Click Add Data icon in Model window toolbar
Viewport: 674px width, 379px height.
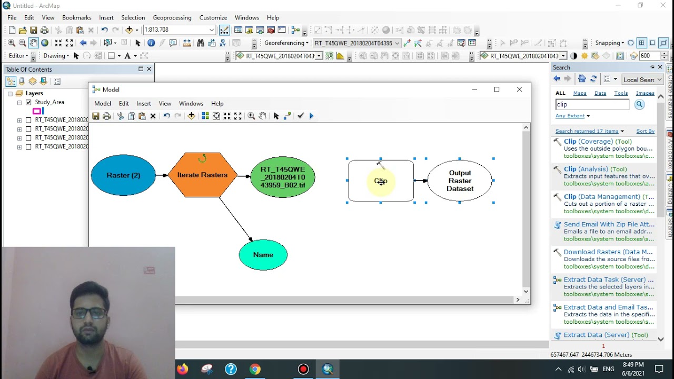pos(191,116)
